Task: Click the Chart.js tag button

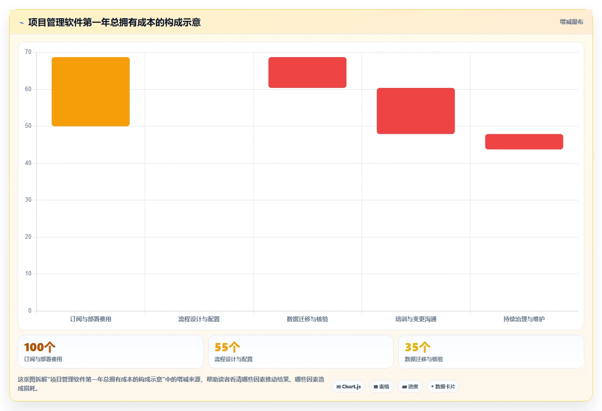Action: 348,387
